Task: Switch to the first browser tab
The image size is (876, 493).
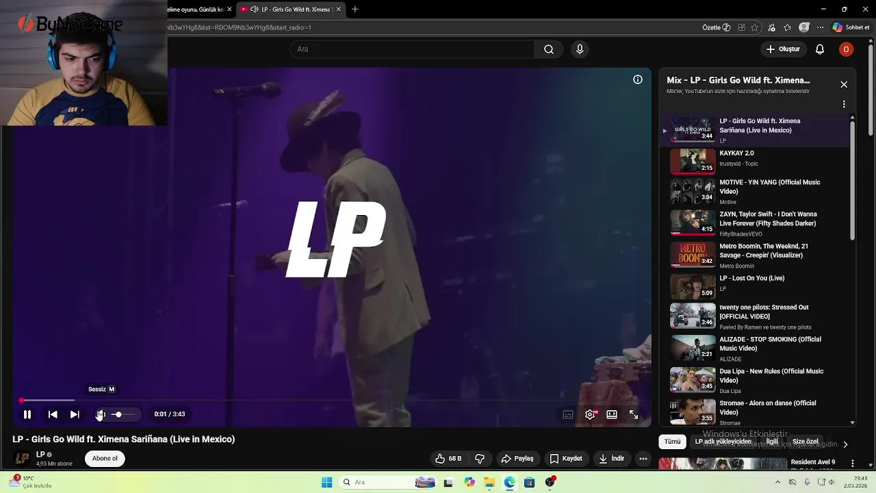Action: (201, 10)
